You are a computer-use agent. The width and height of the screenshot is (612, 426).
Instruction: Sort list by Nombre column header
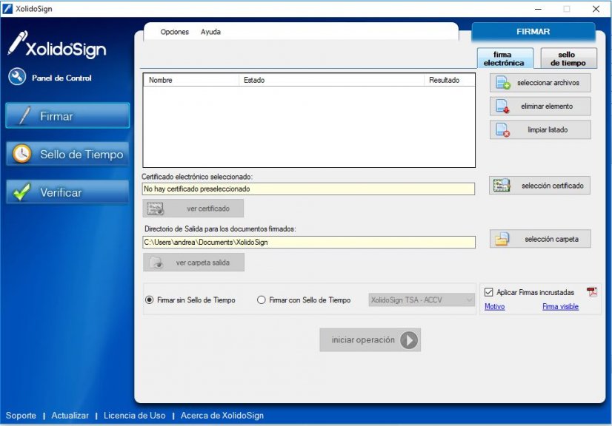[191, 80]
